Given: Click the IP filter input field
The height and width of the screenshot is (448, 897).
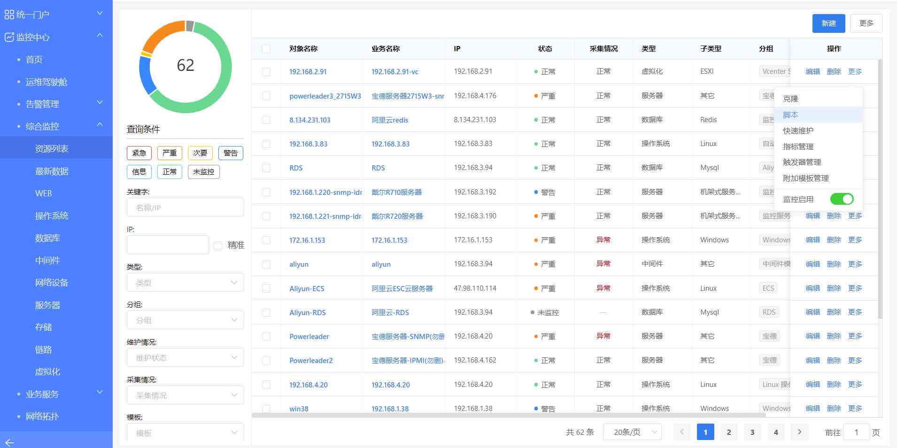Looking at the screenshot, I should [168, 245].
